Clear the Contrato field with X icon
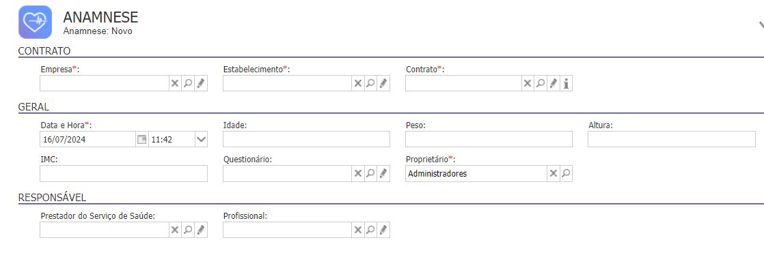This screenshot has height=270, width=764. tap(527, 84)
